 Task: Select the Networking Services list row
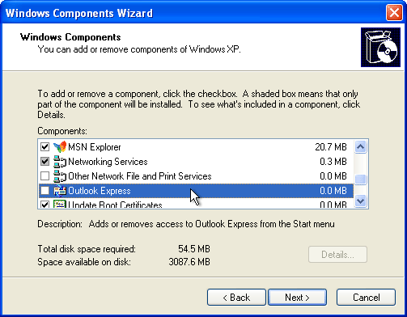pos(196,162)
